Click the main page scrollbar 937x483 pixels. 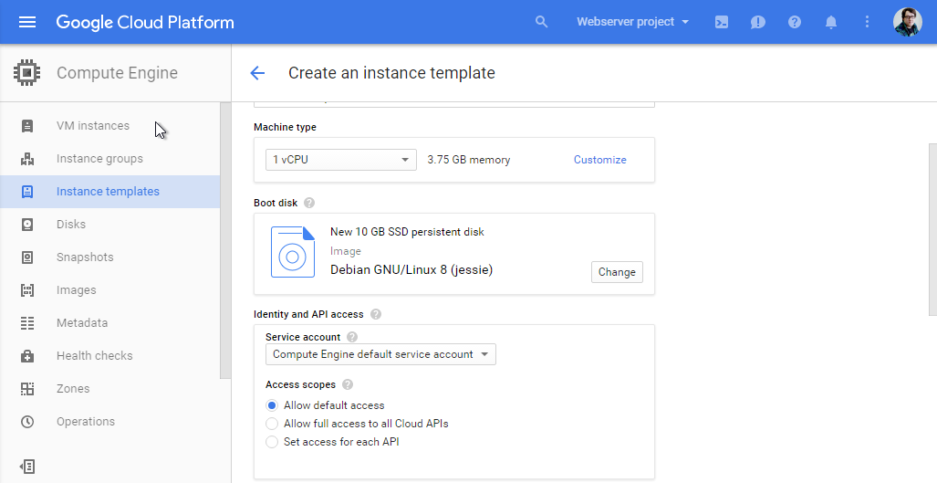pyautogui.click(x=932, y=229)
